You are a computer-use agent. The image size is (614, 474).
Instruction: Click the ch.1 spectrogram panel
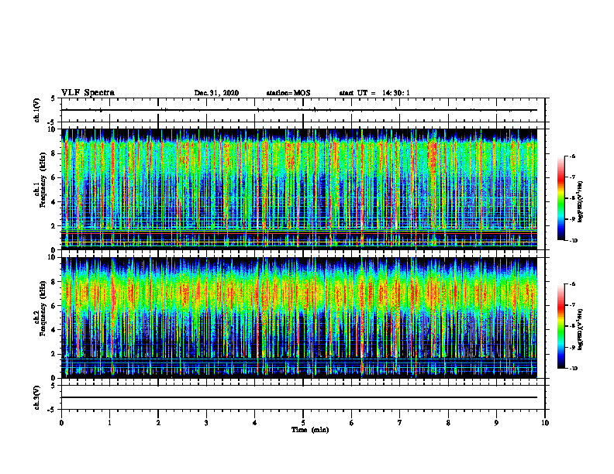coord(299,189)
